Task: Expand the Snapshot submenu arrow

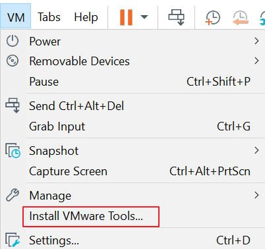Action: pos(256,150)
